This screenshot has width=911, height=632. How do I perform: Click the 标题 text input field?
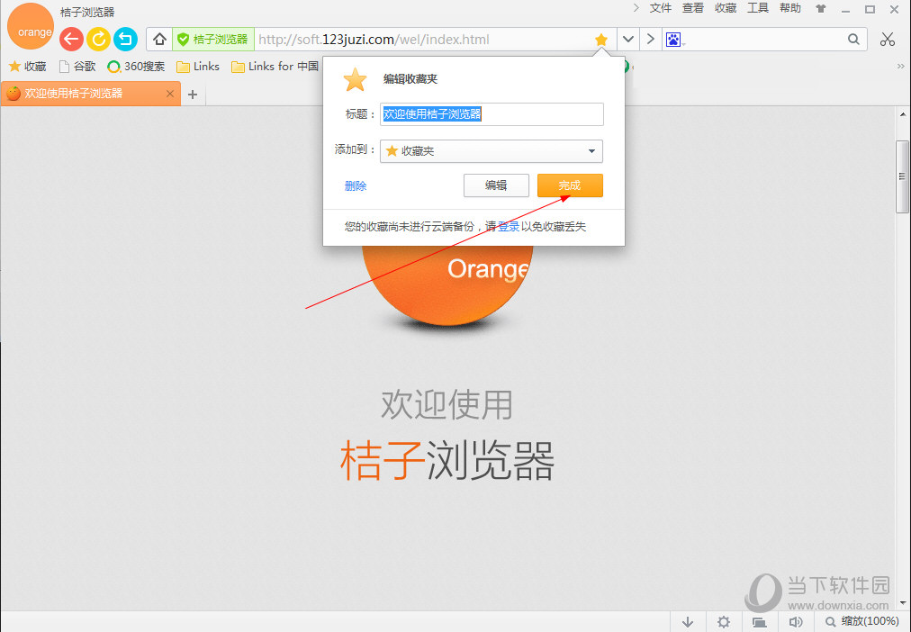pos(492,114)
